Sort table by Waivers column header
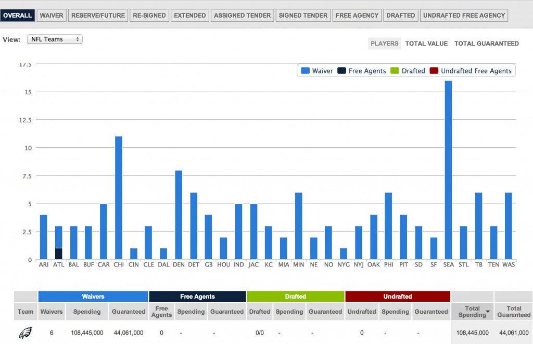 tap(52, 312)
